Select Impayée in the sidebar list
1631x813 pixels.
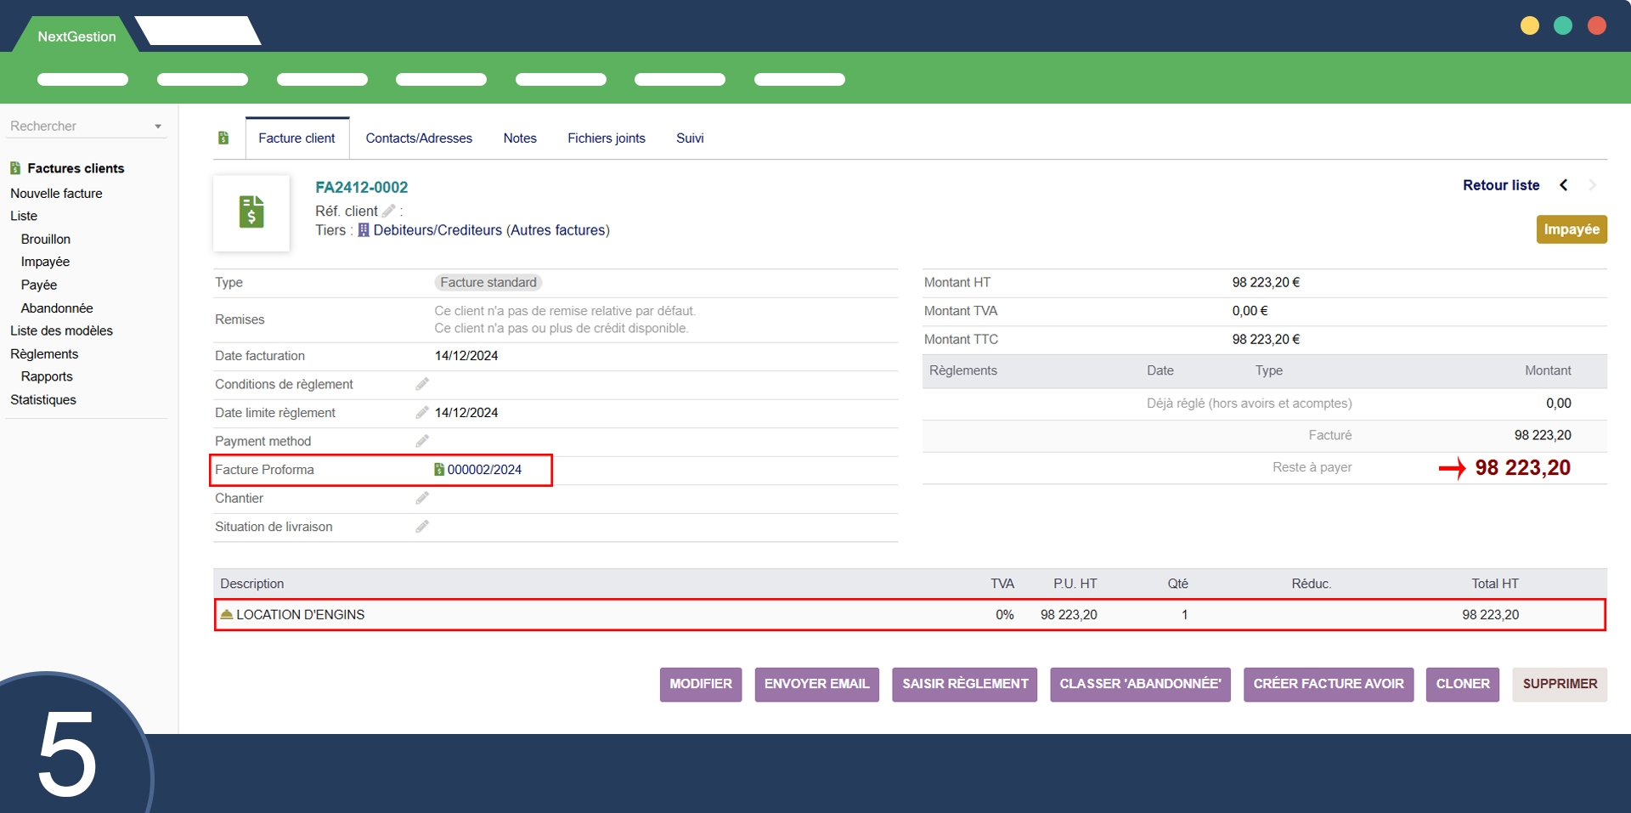pos(45,262)
